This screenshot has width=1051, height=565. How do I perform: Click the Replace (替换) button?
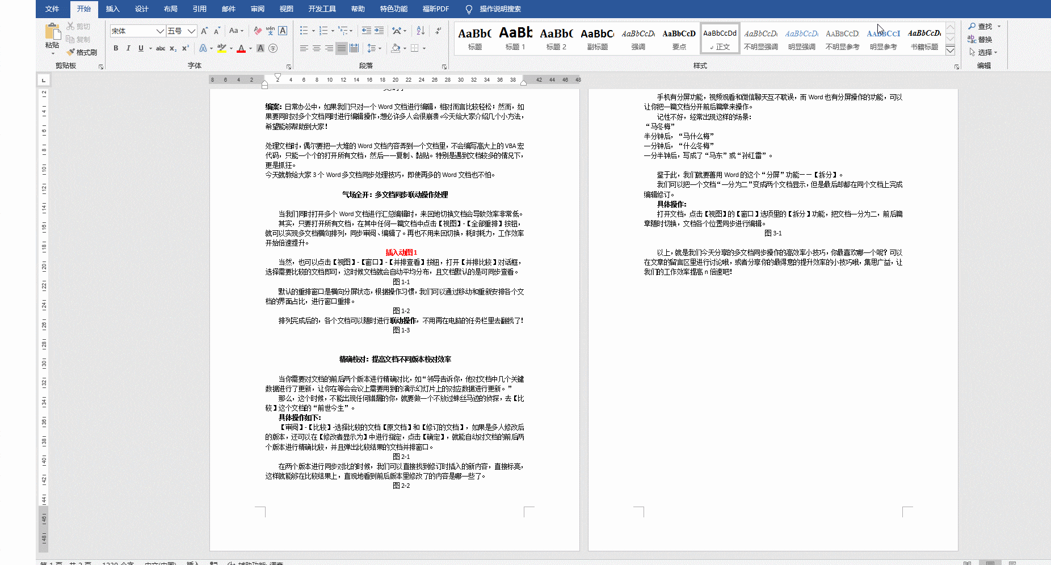point(980,39)
